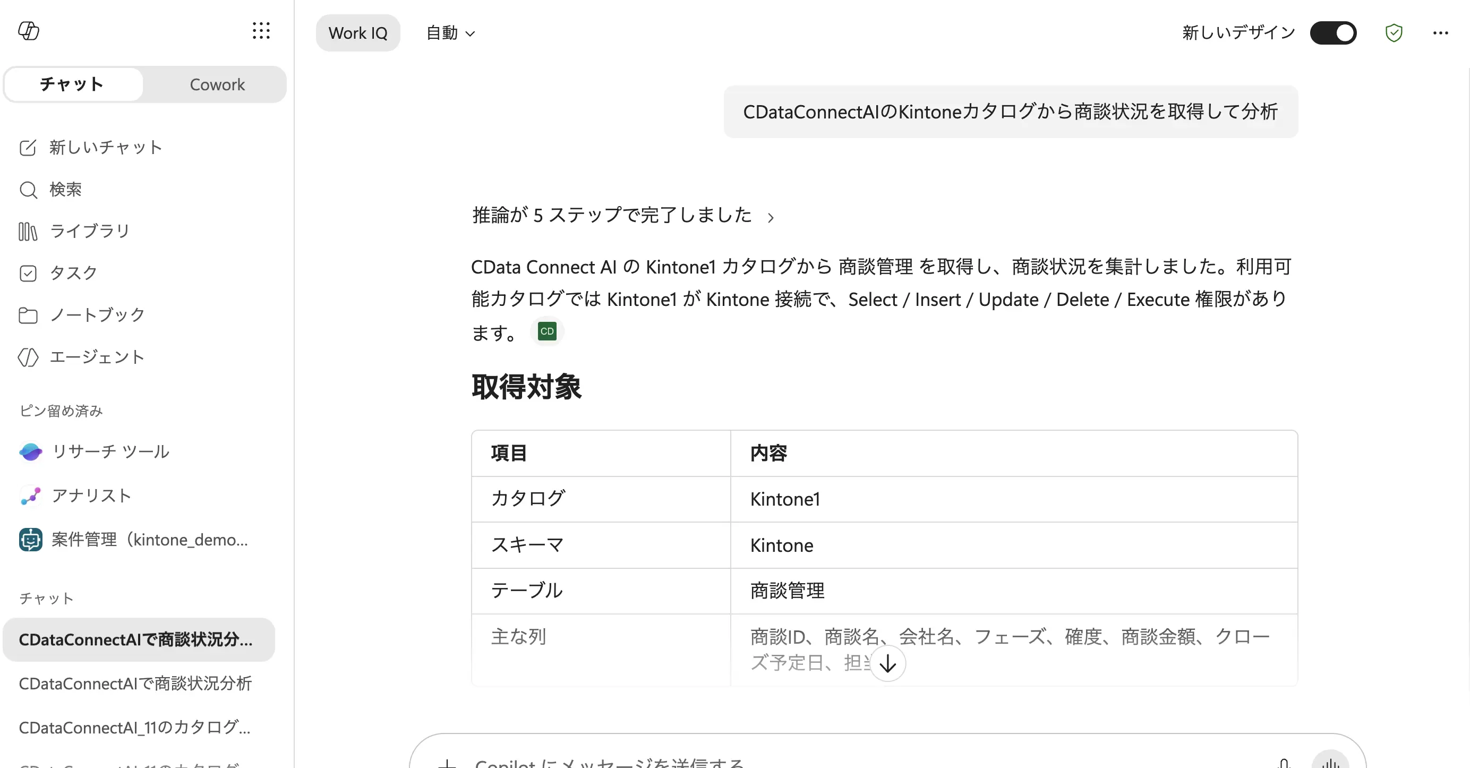Select Work IQ button
The image size is (1470, 768).
[x=358, y=33]
